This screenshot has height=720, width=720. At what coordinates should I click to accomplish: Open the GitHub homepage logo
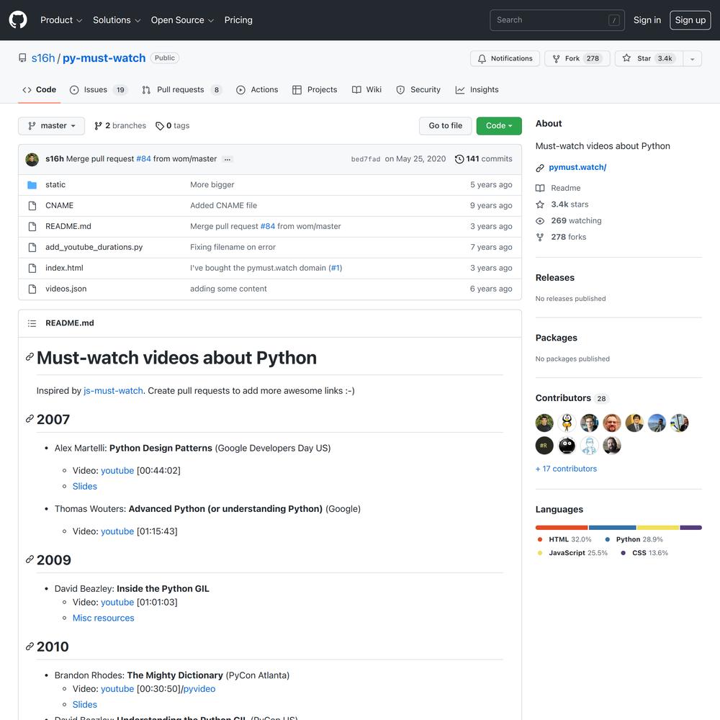(x=18, y=19)
